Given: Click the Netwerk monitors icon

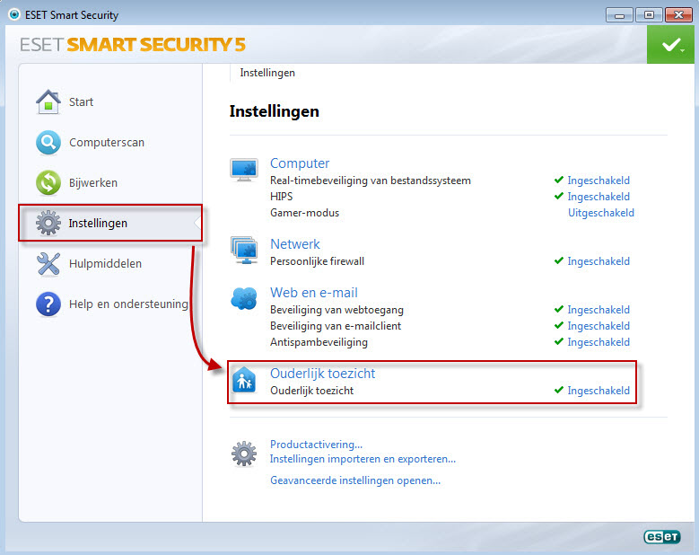Looking at the screenshot, I should pyautogui.click(x=244, y=251).
